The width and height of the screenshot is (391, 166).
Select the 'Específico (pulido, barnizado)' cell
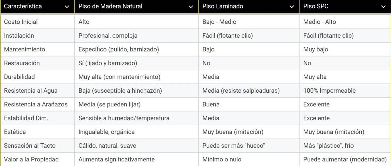point(119,49)
